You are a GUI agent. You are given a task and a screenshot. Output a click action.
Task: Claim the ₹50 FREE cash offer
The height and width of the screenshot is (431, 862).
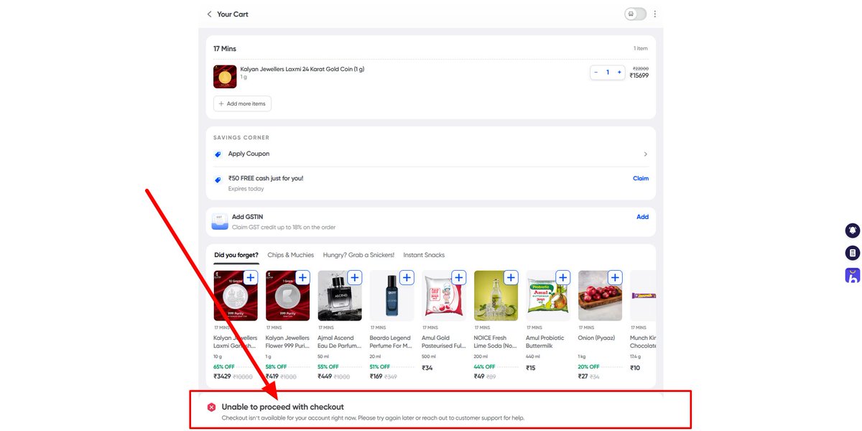641,178
